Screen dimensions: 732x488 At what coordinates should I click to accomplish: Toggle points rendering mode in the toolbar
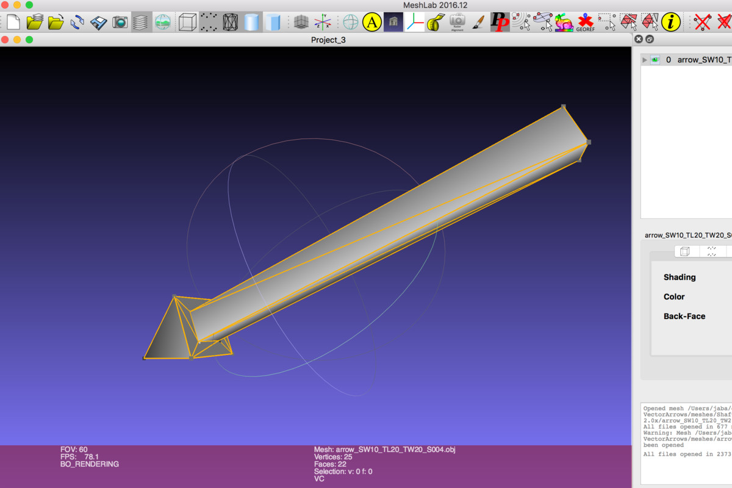click(x=209, y=22)
